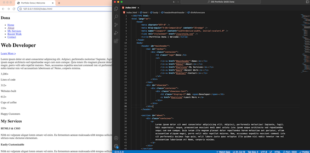This screenshot has width=310, height=153.
Task: Click the section id="about" line in code
Action: [153, 115]
